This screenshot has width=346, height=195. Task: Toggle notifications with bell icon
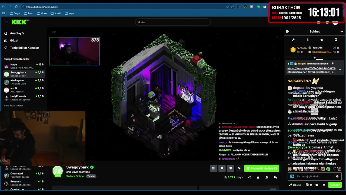[x=222, y=168]
